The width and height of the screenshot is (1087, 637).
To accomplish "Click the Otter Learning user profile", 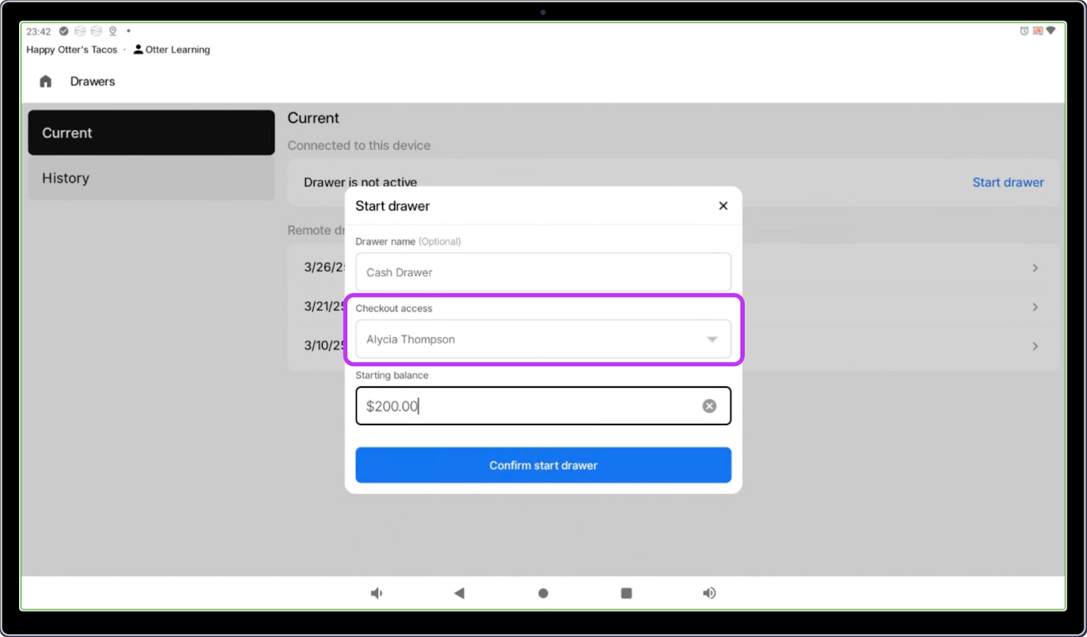I will tap(172, 50).
